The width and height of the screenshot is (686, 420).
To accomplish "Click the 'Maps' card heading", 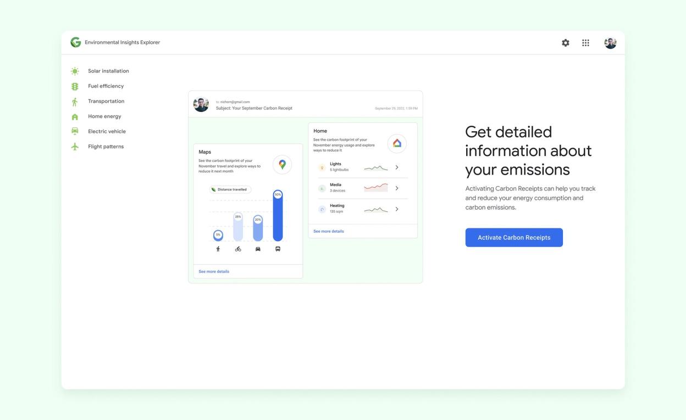I will [x=205, y=152].
